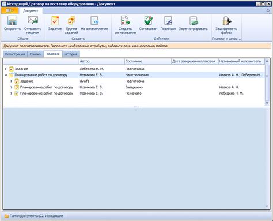Click the task list scrollbar down arrow
Screen dimensions: 273x221
point(267,103)
